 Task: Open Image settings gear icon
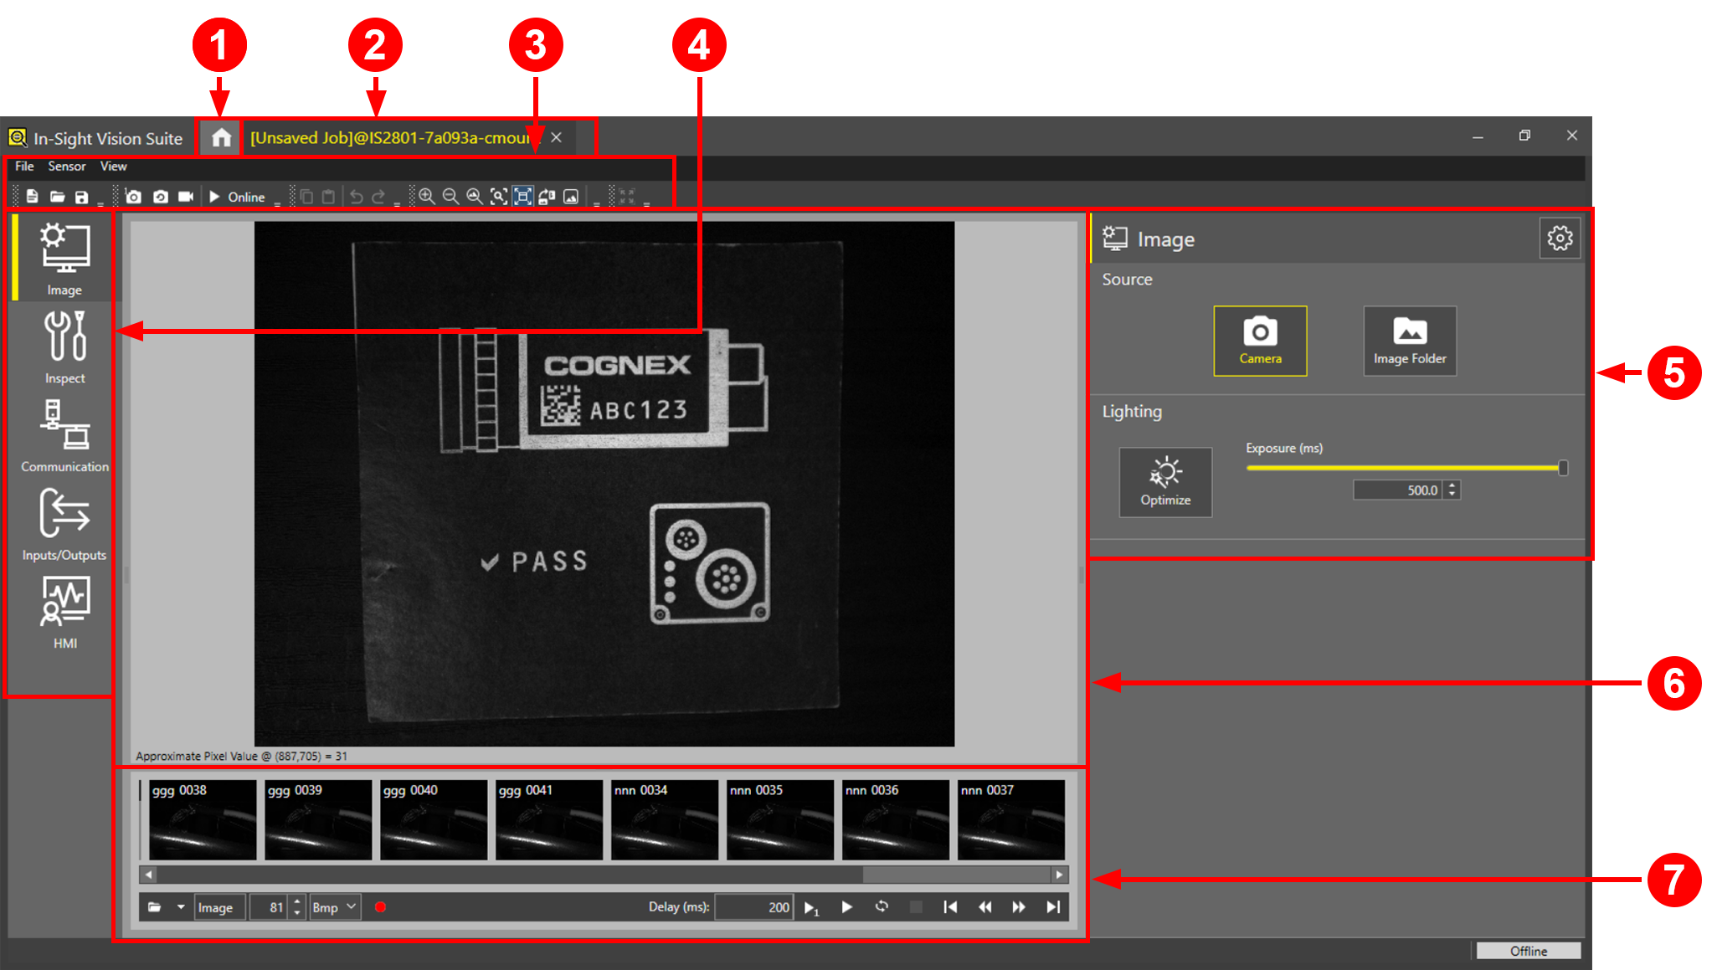(x=1559, y=239)
